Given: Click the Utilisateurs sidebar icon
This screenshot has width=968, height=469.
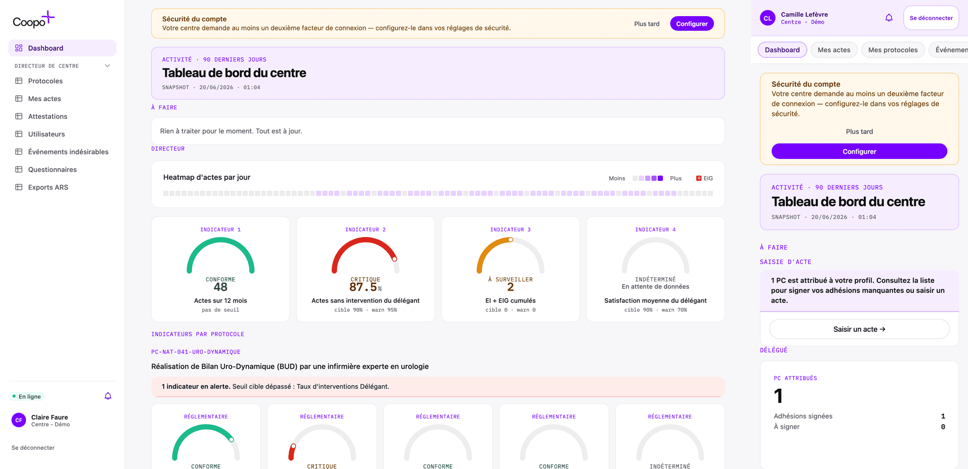Looking at the screenshot, I should 19,134.
